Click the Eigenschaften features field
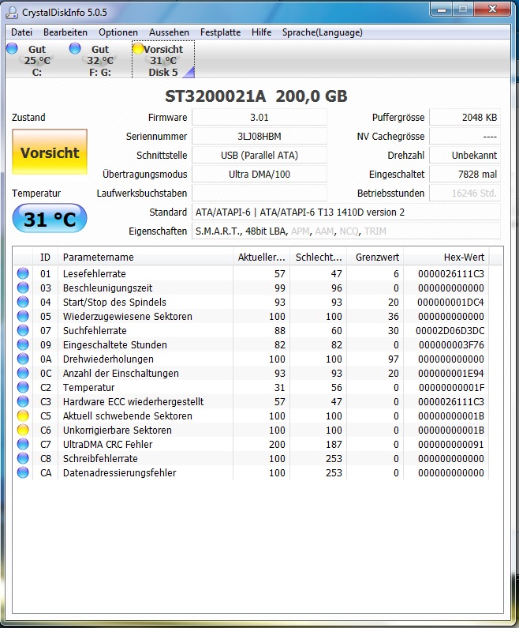Viewport: 519px width, 628px height. [x=346, y=231]
